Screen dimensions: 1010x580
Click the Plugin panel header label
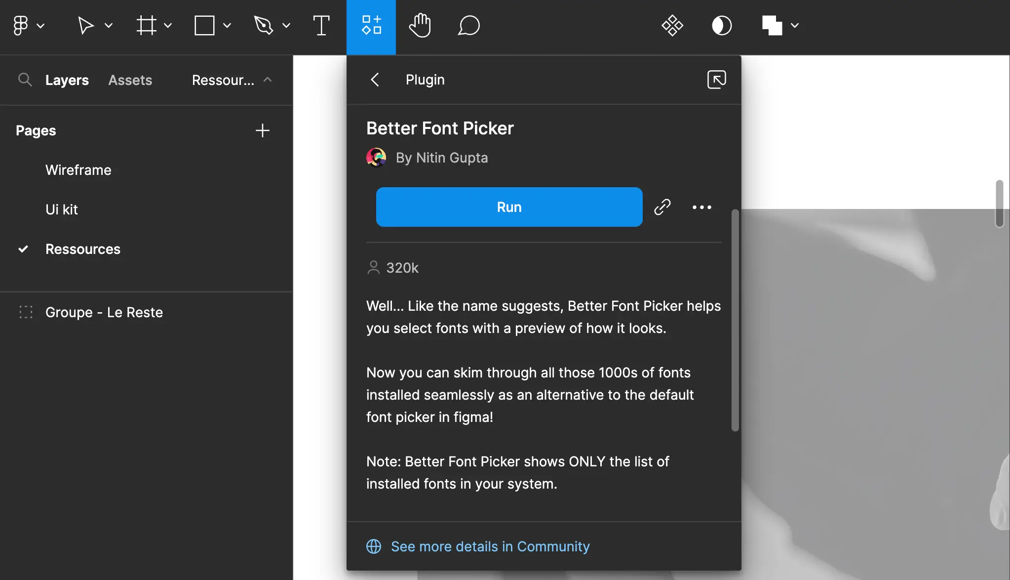click(x=425, y=80)
